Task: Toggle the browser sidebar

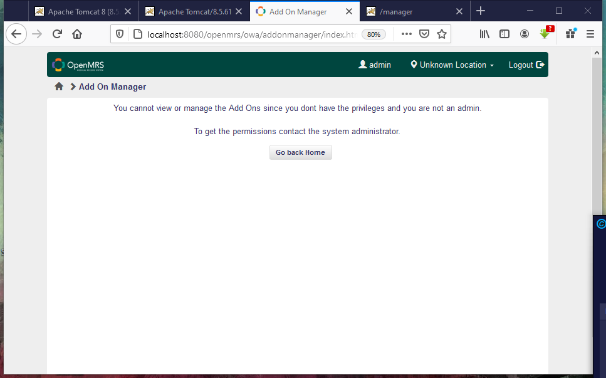Action: [504, 34]
